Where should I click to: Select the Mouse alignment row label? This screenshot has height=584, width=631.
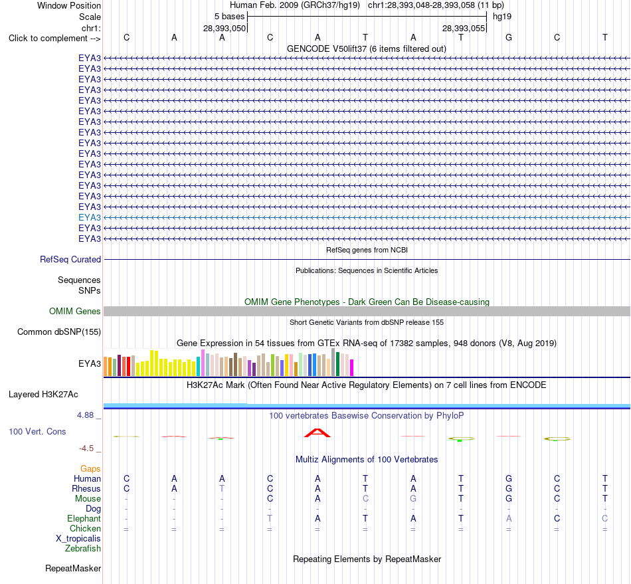(x=88, y=499)
